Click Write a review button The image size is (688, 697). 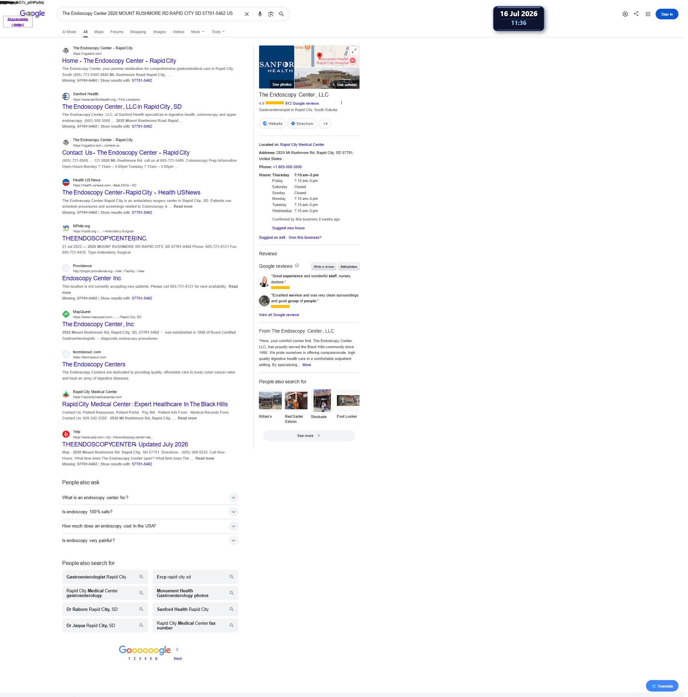click(x=323, y=266)
